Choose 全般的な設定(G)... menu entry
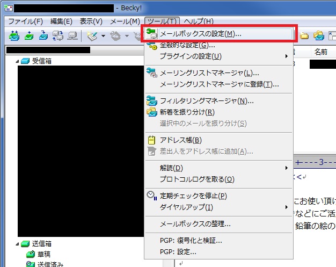This screenshot has width=336, height=267. pyautogui.click(x=218, y=45)
